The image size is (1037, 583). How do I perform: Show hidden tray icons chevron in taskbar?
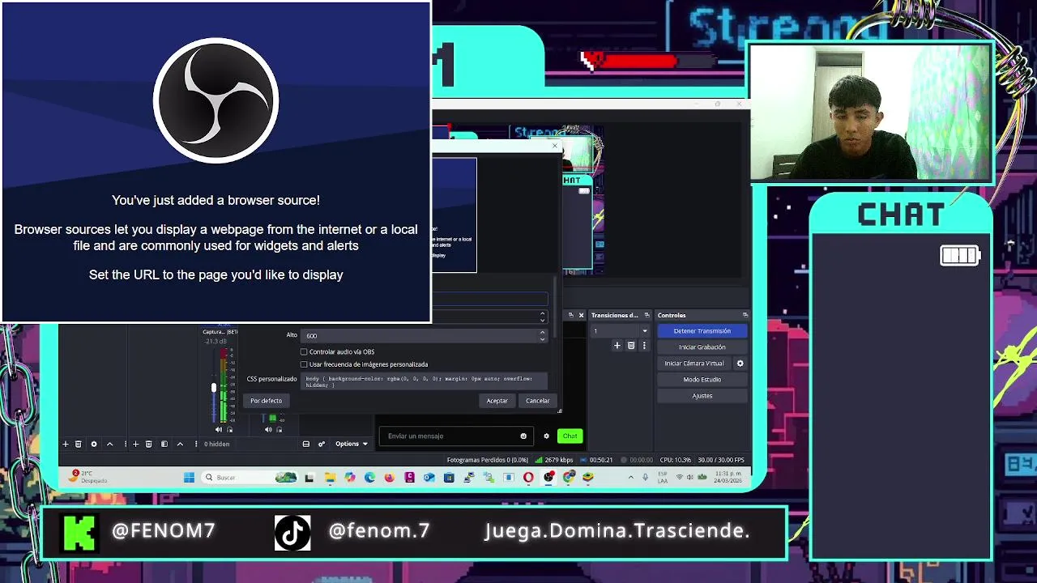(631, 478)
